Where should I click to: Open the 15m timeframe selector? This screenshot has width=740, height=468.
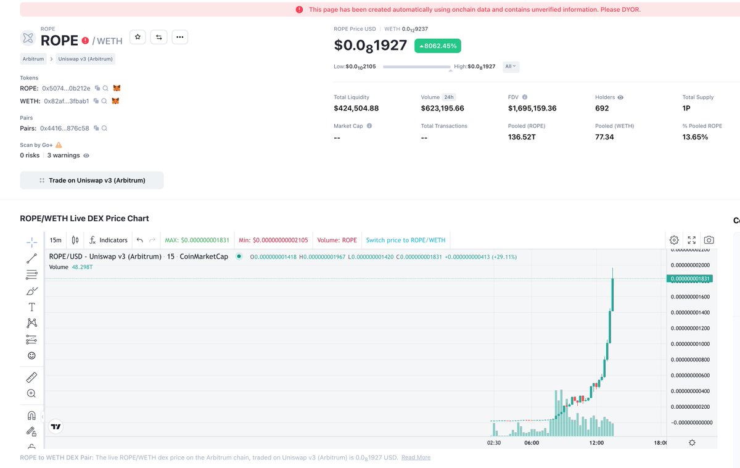tap(55, 240)
